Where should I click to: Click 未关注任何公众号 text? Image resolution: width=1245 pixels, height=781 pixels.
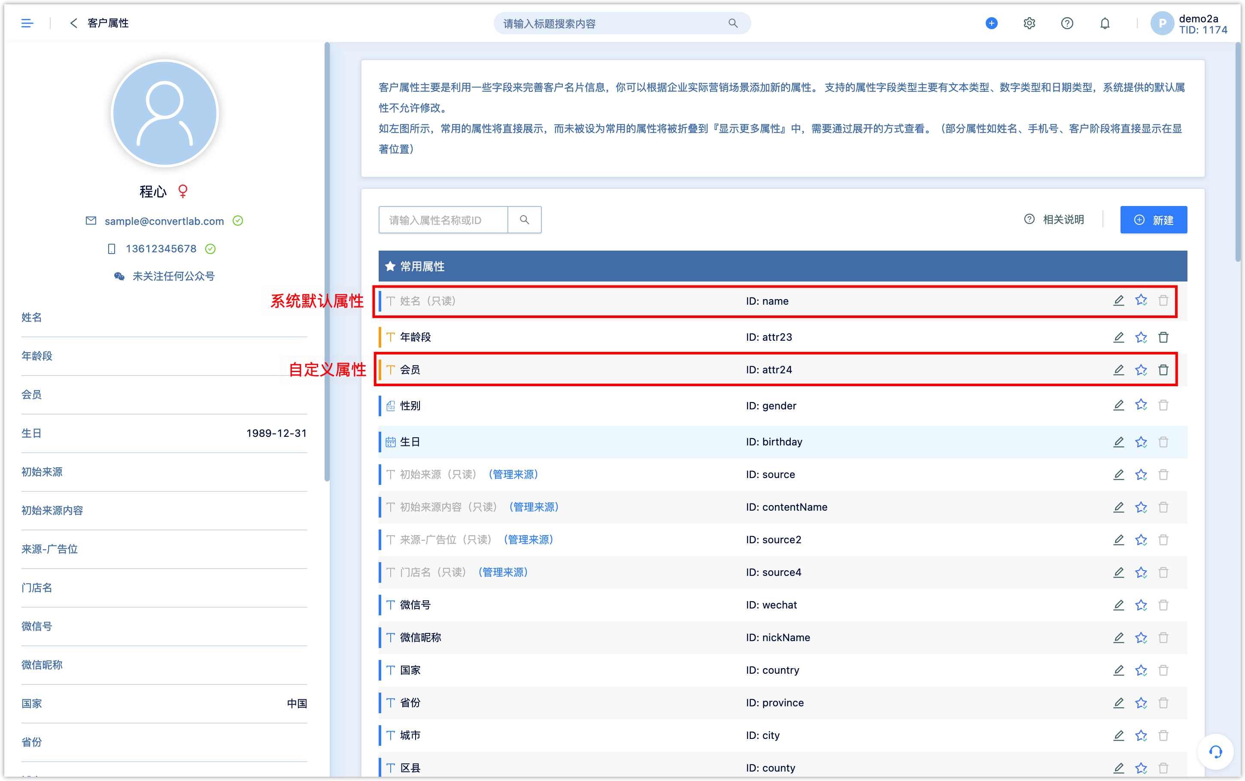173,276
